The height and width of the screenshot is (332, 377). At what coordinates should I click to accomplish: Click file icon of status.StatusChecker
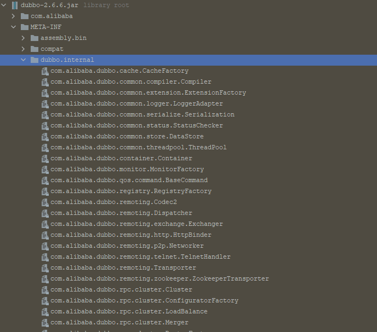click(x=45, y=126)
